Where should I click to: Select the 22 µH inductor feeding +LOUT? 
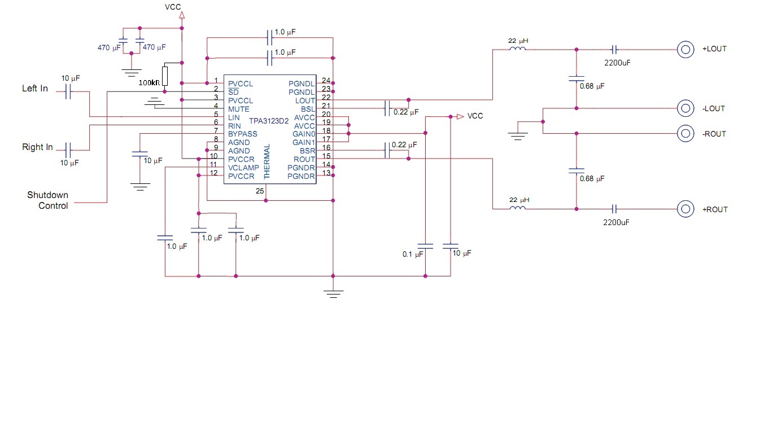point(518,49)
